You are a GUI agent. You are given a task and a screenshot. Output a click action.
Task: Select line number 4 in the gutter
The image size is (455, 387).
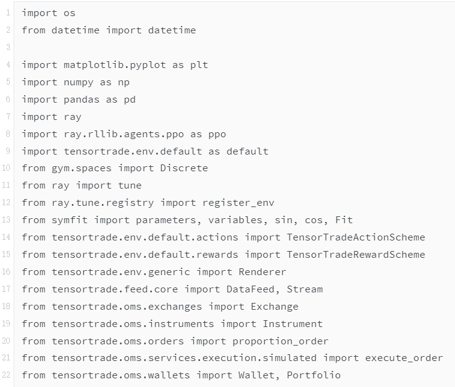[x=8, y=64]
